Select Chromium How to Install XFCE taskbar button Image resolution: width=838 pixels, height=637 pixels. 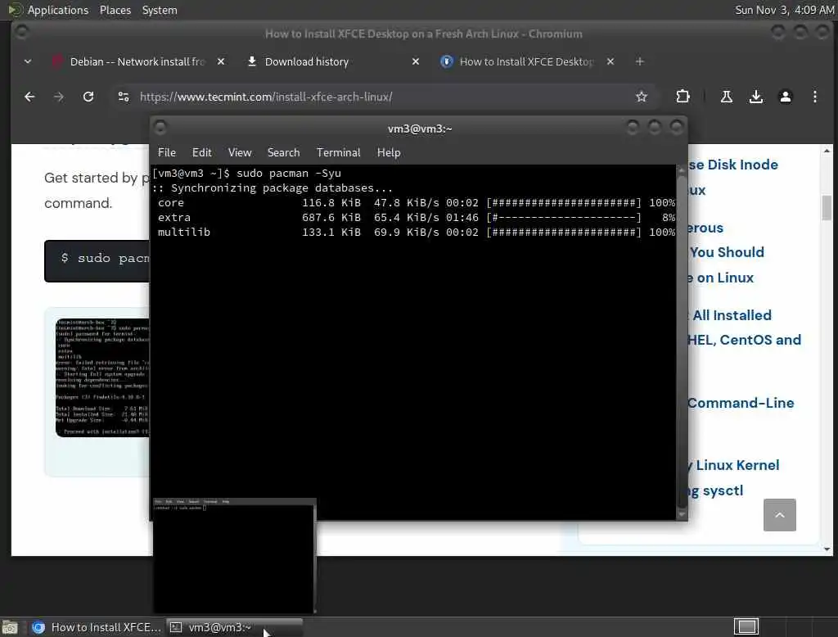click(97, 627)
